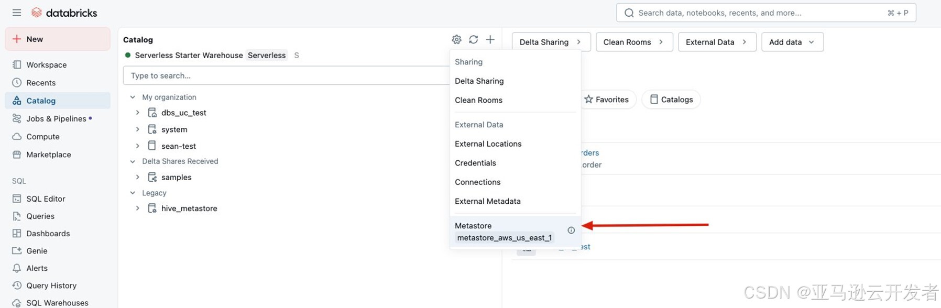Click the Recents clock icon
The height and width of the screenshot is (308, 941).
(17, 83)
